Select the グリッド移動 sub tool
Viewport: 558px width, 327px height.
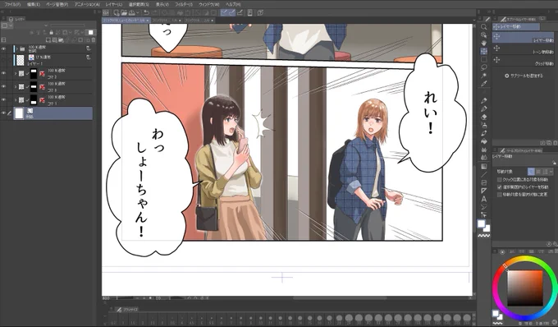pos(523,60)
